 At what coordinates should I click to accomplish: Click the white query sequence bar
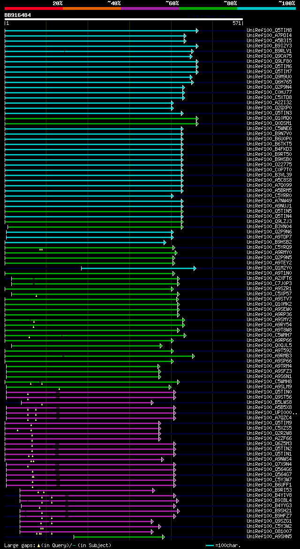pyautogui.click(x=123, y=19)
